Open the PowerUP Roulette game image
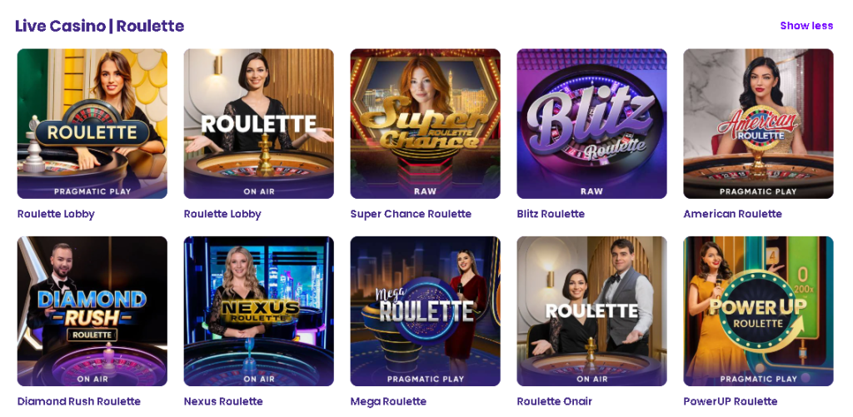 758,310
